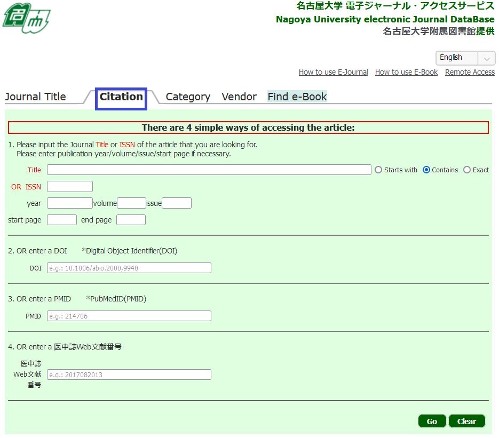Choose the Contains radio option

point(426,170)
